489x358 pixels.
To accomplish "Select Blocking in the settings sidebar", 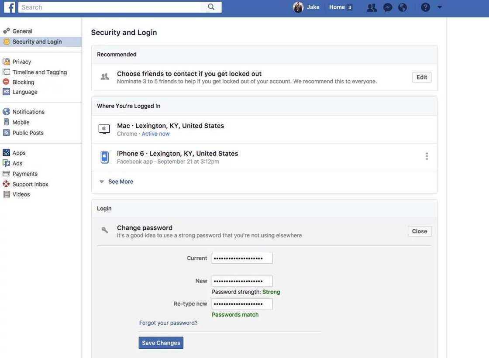I will pyautogui.click(x=23, y=82).
